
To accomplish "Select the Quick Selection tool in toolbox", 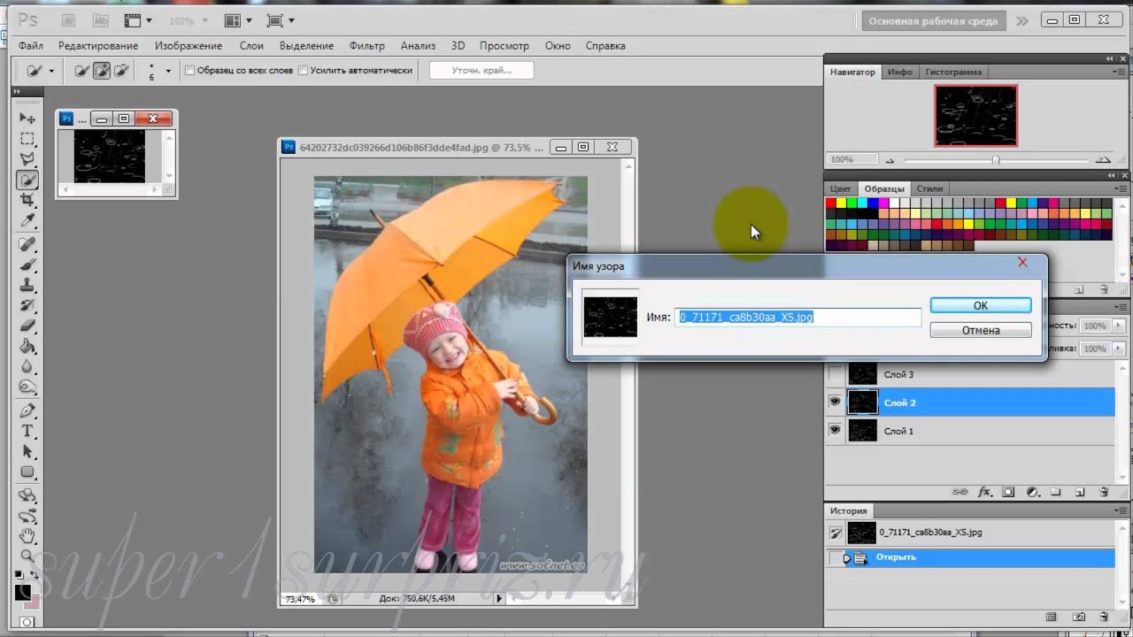I will 27,180.
